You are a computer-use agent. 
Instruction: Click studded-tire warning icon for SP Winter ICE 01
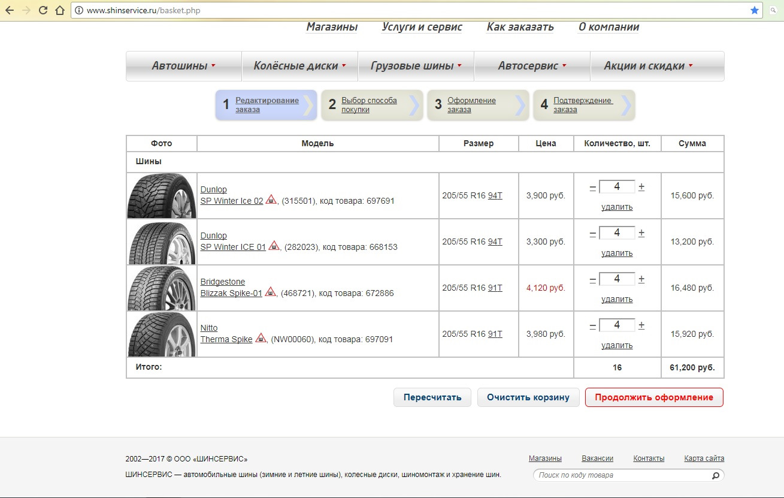point(274,246)
